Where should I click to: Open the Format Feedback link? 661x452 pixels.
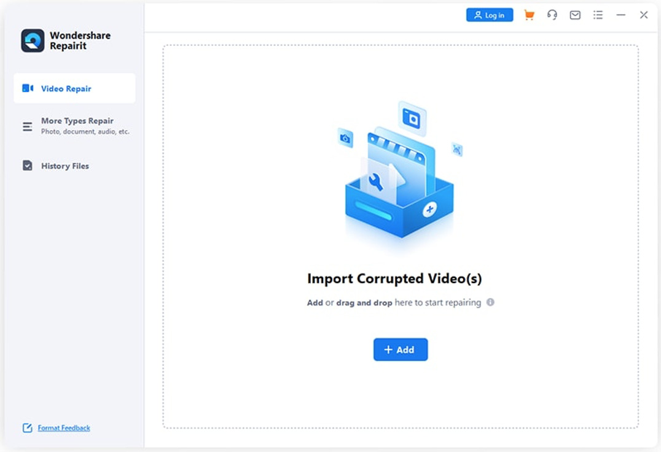click(x=64, y=428)
